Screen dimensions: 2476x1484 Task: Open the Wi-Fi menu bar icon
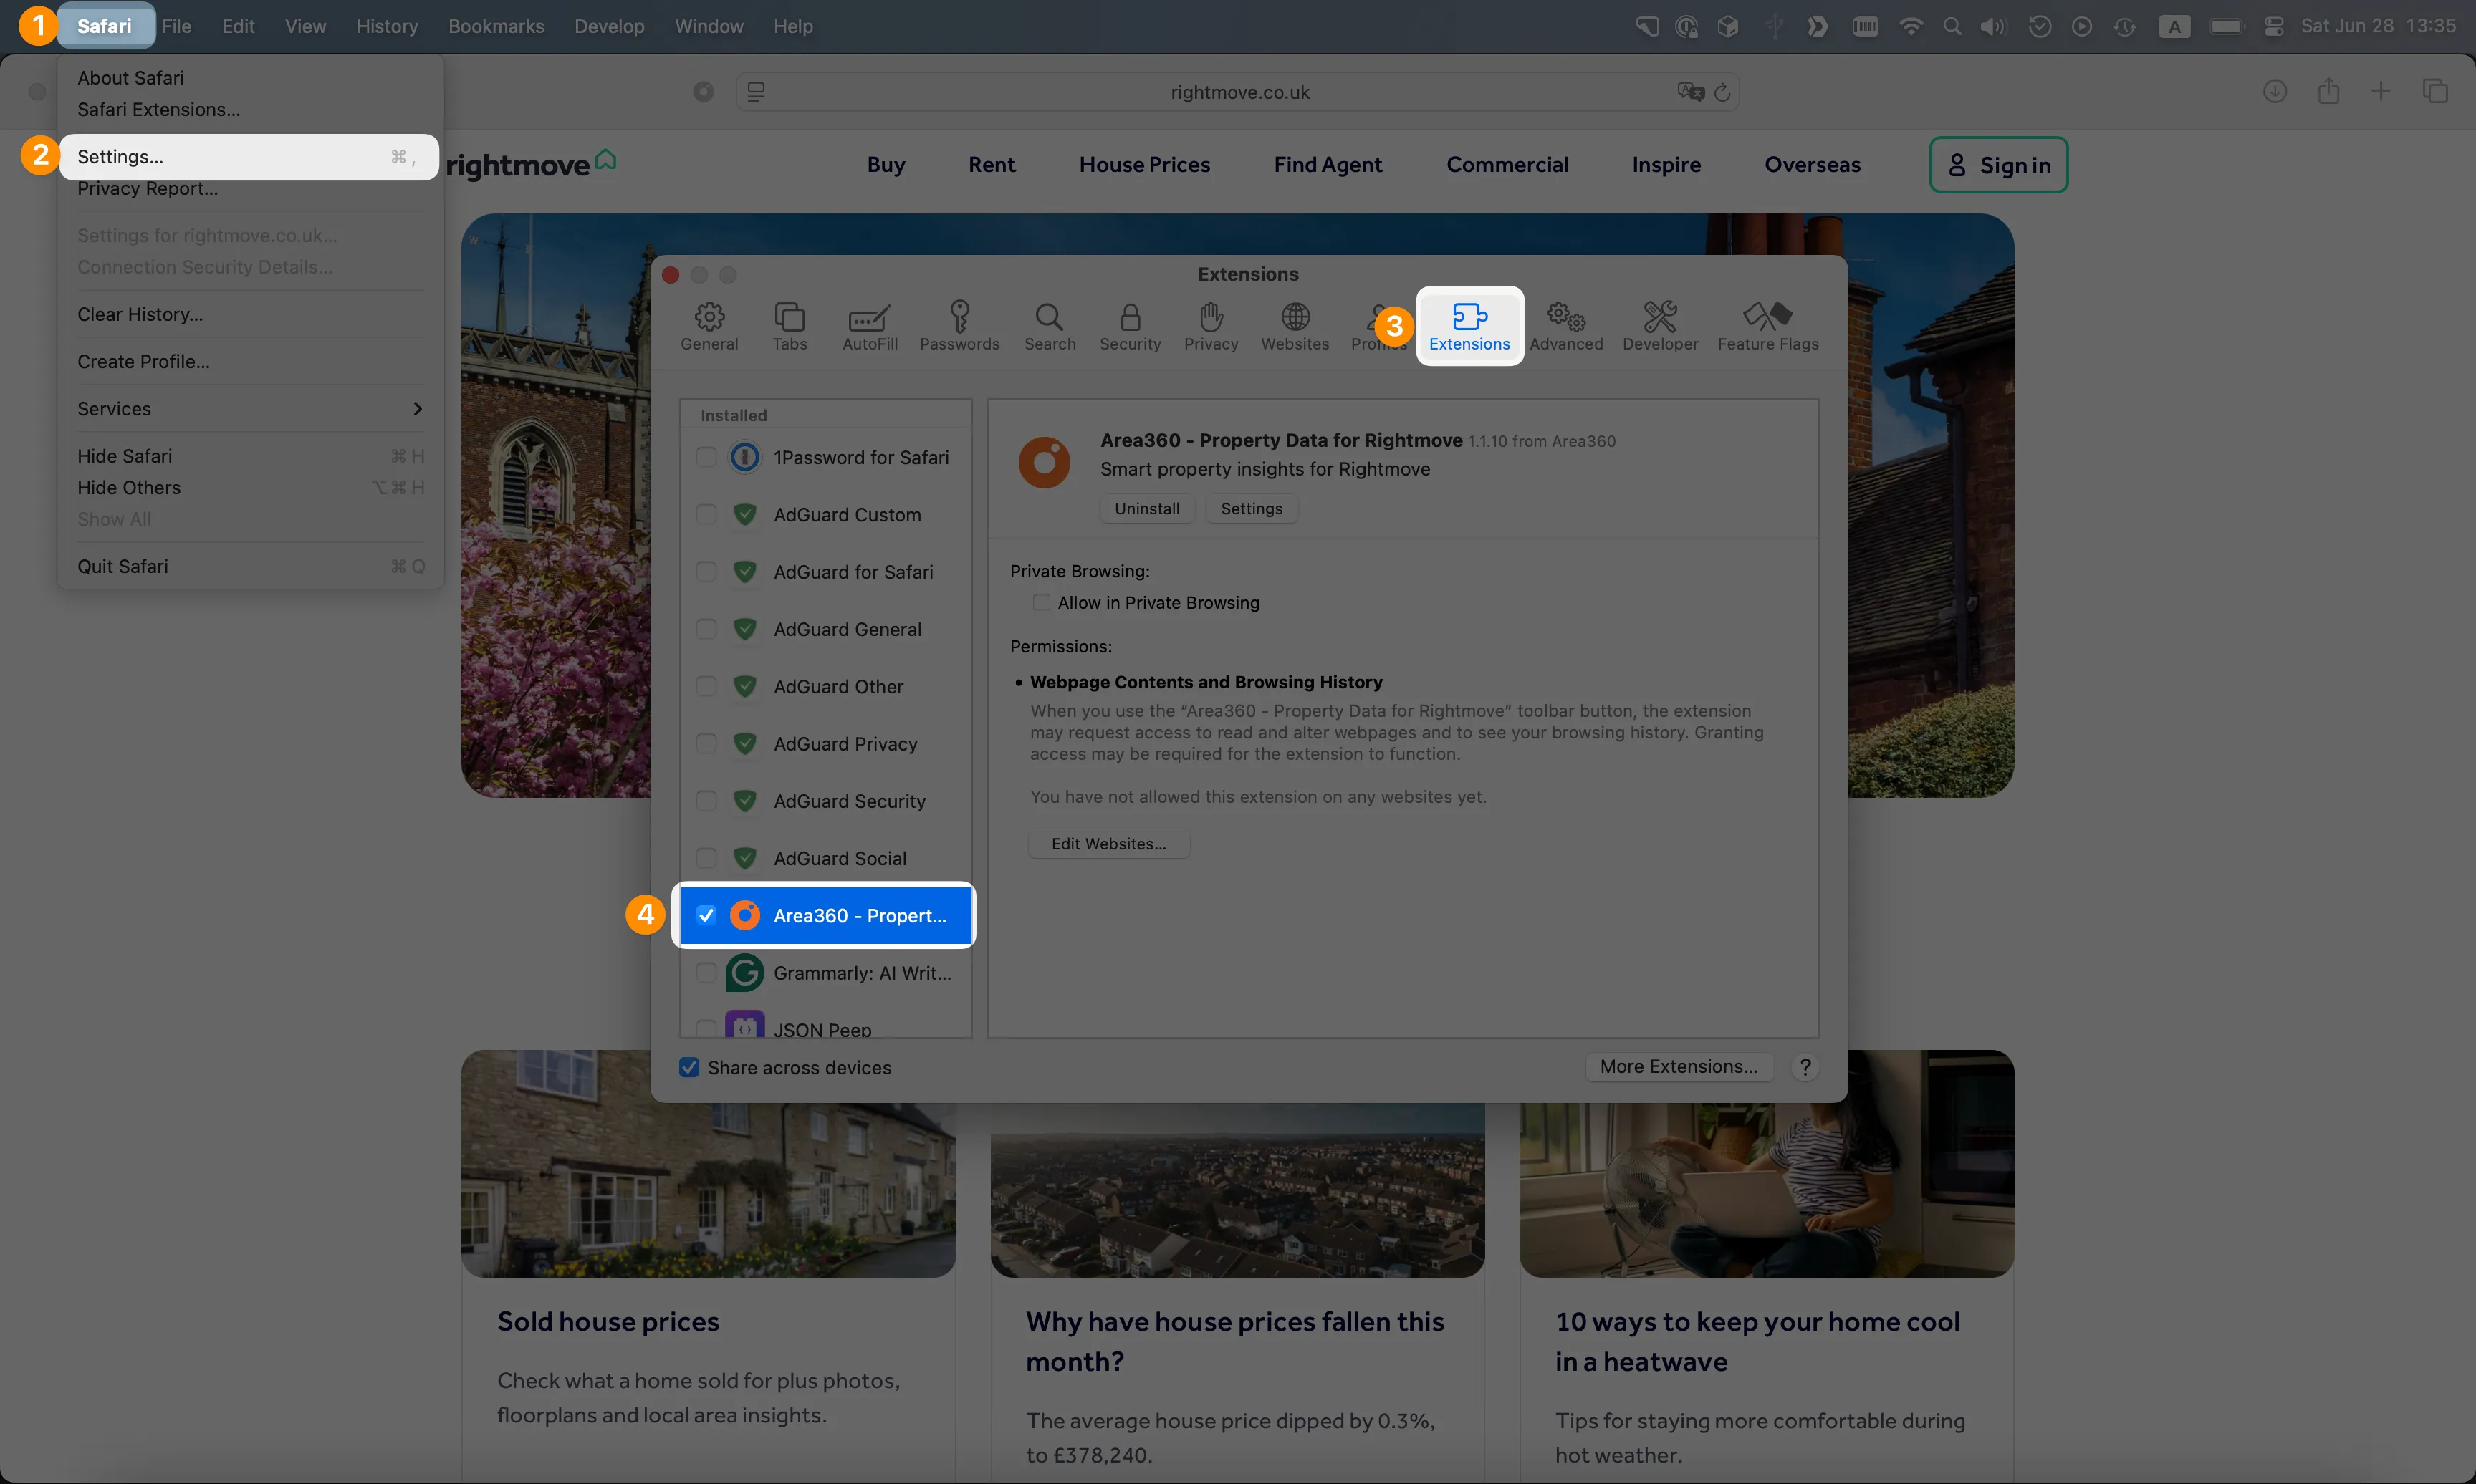pyautogui.click(x=1910, y=26)
